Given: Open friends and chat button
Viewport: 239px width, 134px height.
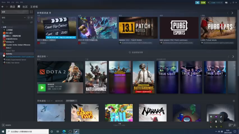Looking at the screenshot, I should click(232, 125).
